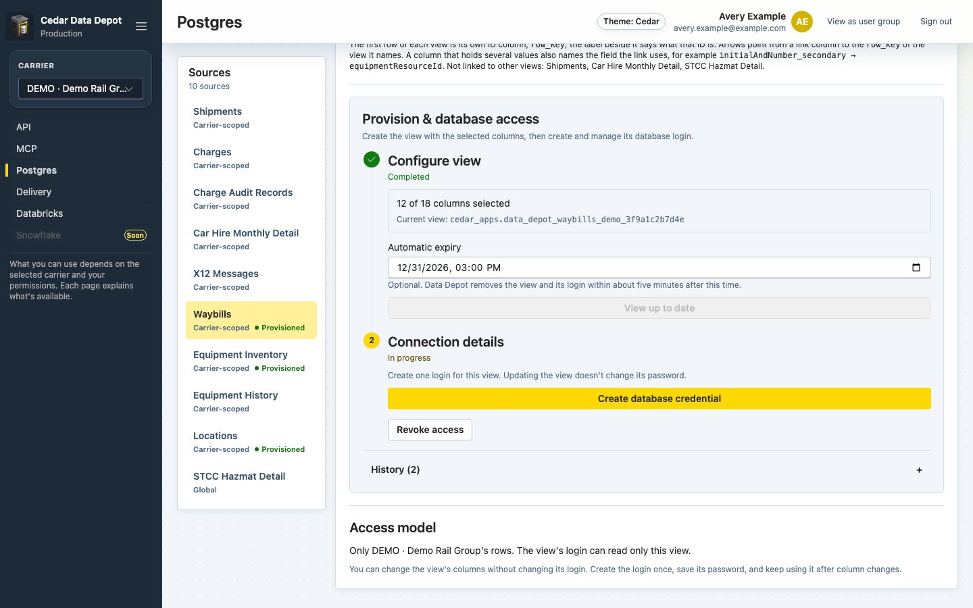Screen dimensions: 973x608
Task: Go to MCP in the sidebar
Action: coord(80,149)
